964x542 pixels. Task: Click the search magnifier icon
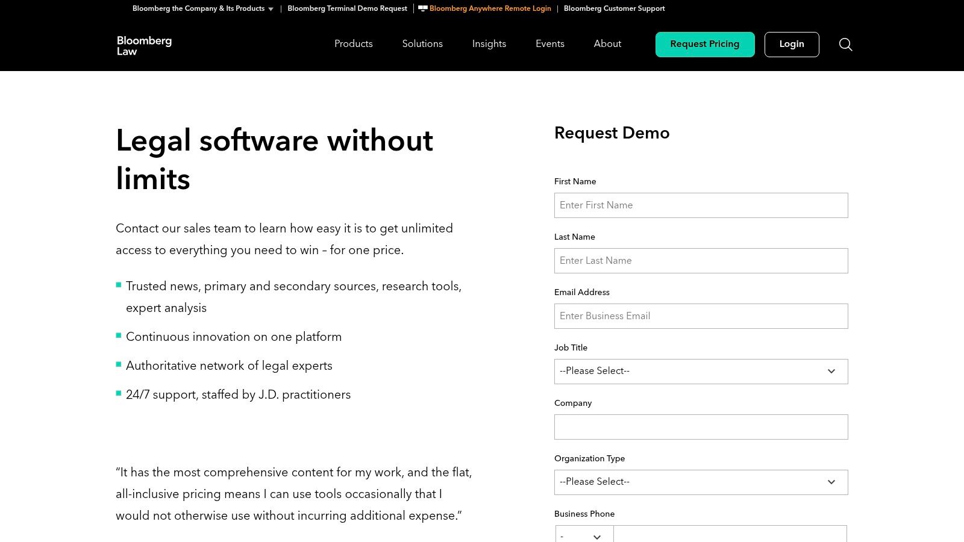[x=845, y=45]
